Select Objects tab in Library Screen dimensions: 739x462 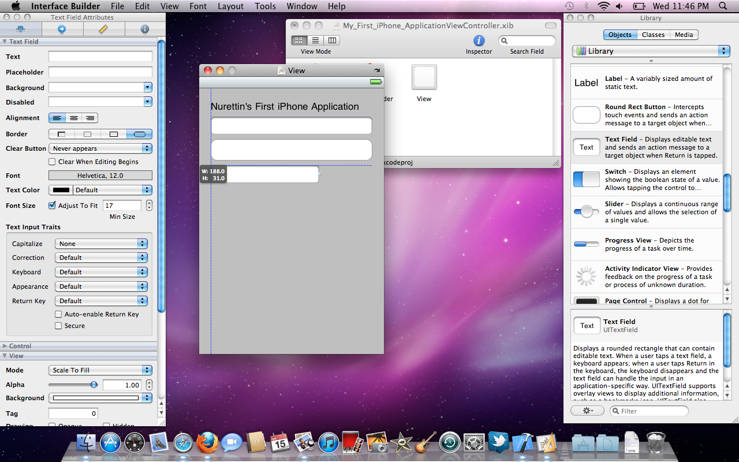point(620,35)
